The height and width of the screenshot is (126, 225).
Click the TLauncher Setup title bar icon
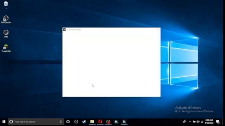64,29
